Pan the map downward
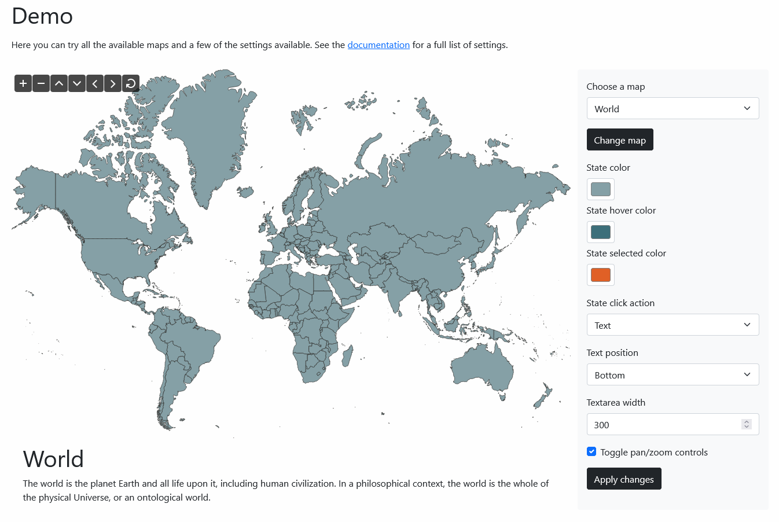The width and height of the screenshot is (779, 522). click(x=76, y=83)
